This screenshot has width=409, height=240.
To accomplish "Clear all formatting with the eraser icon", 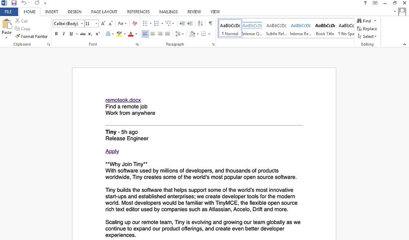I will point(135,23).
